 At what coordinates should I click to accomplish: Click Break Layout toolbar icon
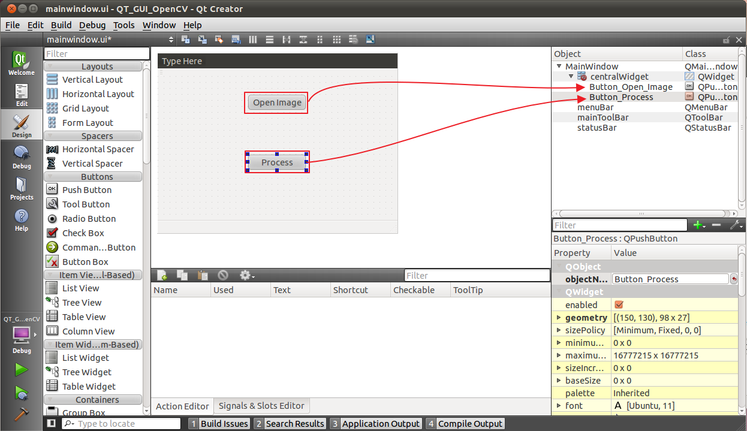tap(354, 40)
